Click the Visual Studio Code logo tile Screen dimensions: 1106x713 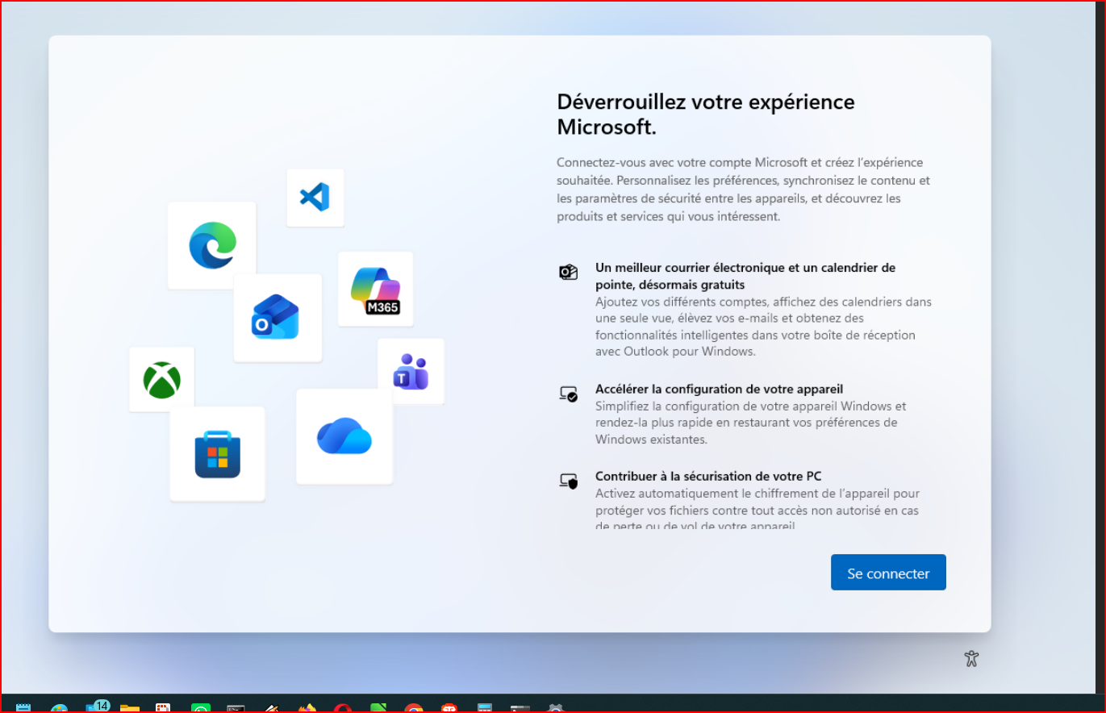(x=315, y=198)
